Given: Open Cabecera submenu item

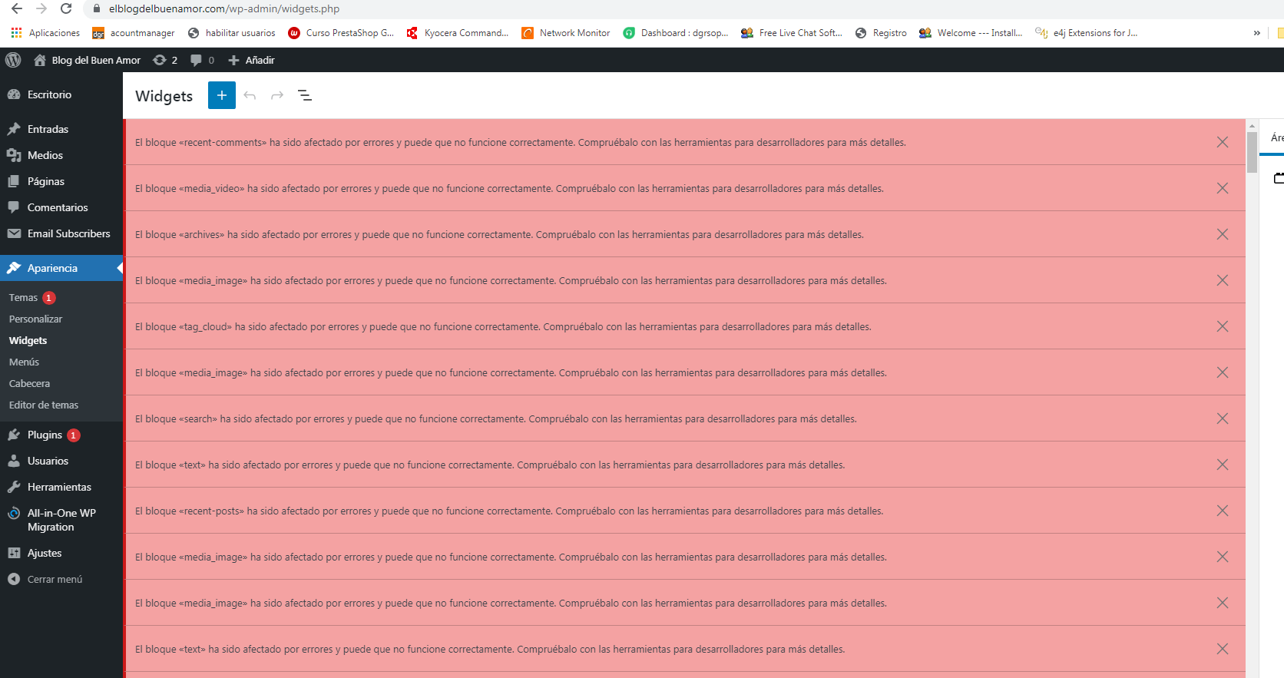Looking at the screenshot, I should (29, 383).
